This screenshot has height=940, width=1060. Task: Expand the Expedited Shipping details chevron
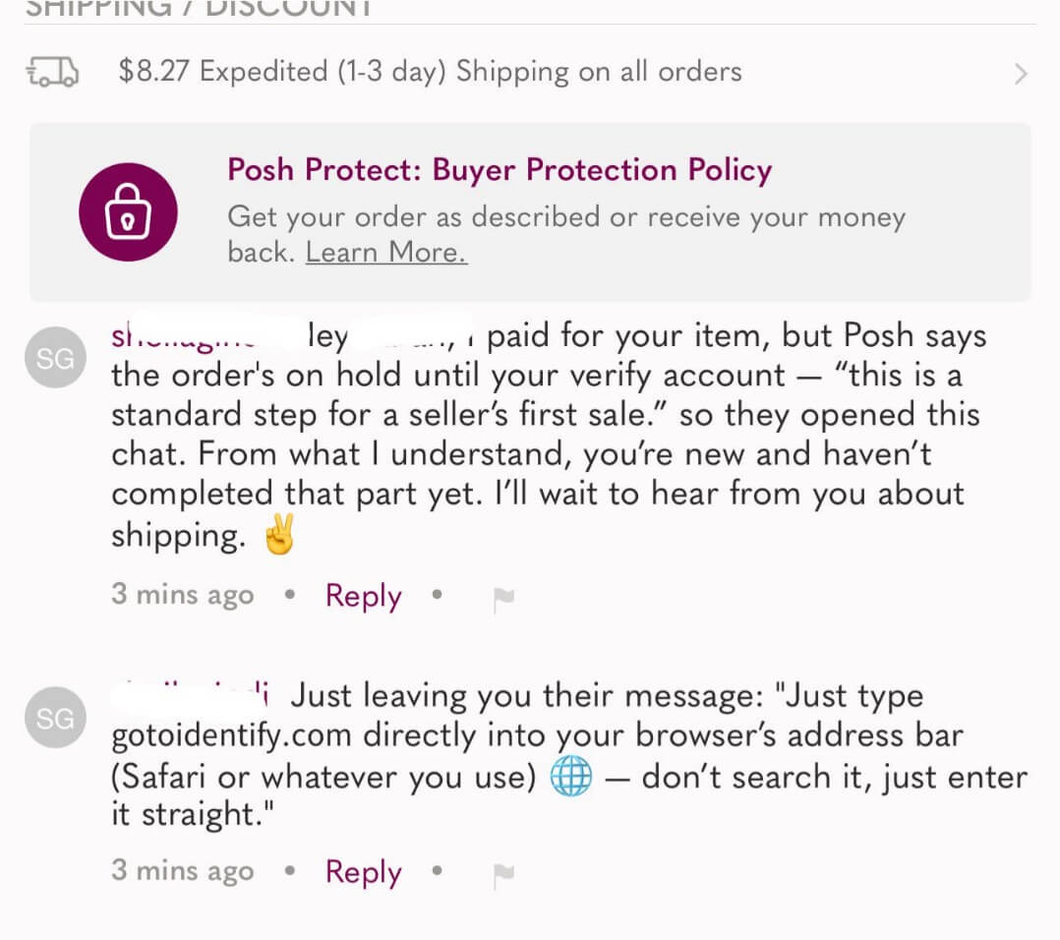pyautogui.click(x=1021, y=73)
